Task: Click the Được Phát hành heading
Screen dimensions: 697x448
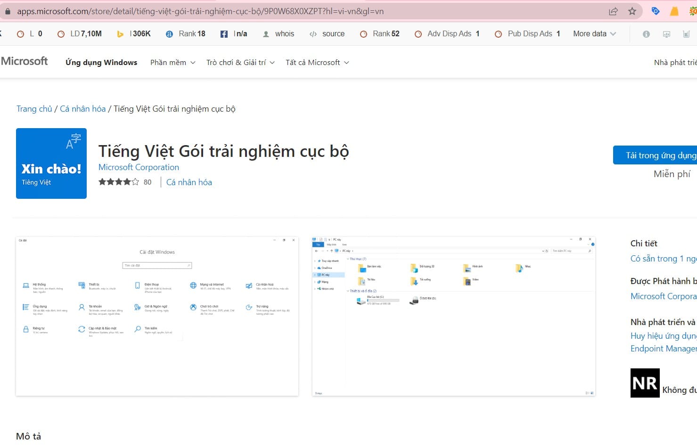Action: pos(664,281)
